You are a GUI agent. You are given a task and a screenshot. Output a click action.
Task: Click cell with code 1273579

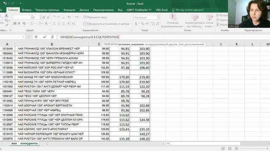coord(8,77)
